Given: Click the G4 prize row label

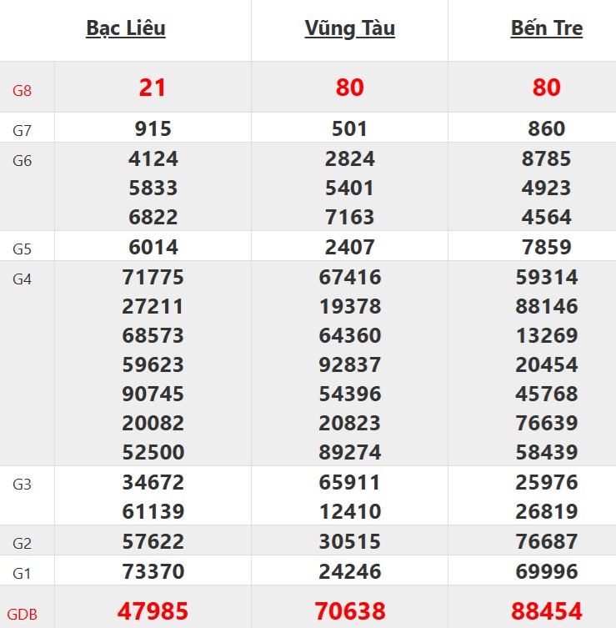Looking at the screenshot, I should click(x=23, y=279).
